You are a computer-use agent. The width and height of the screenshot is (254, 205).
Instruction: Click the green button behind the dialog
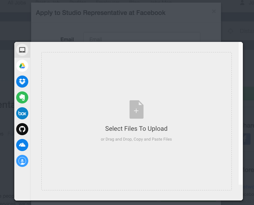[248, 93]
